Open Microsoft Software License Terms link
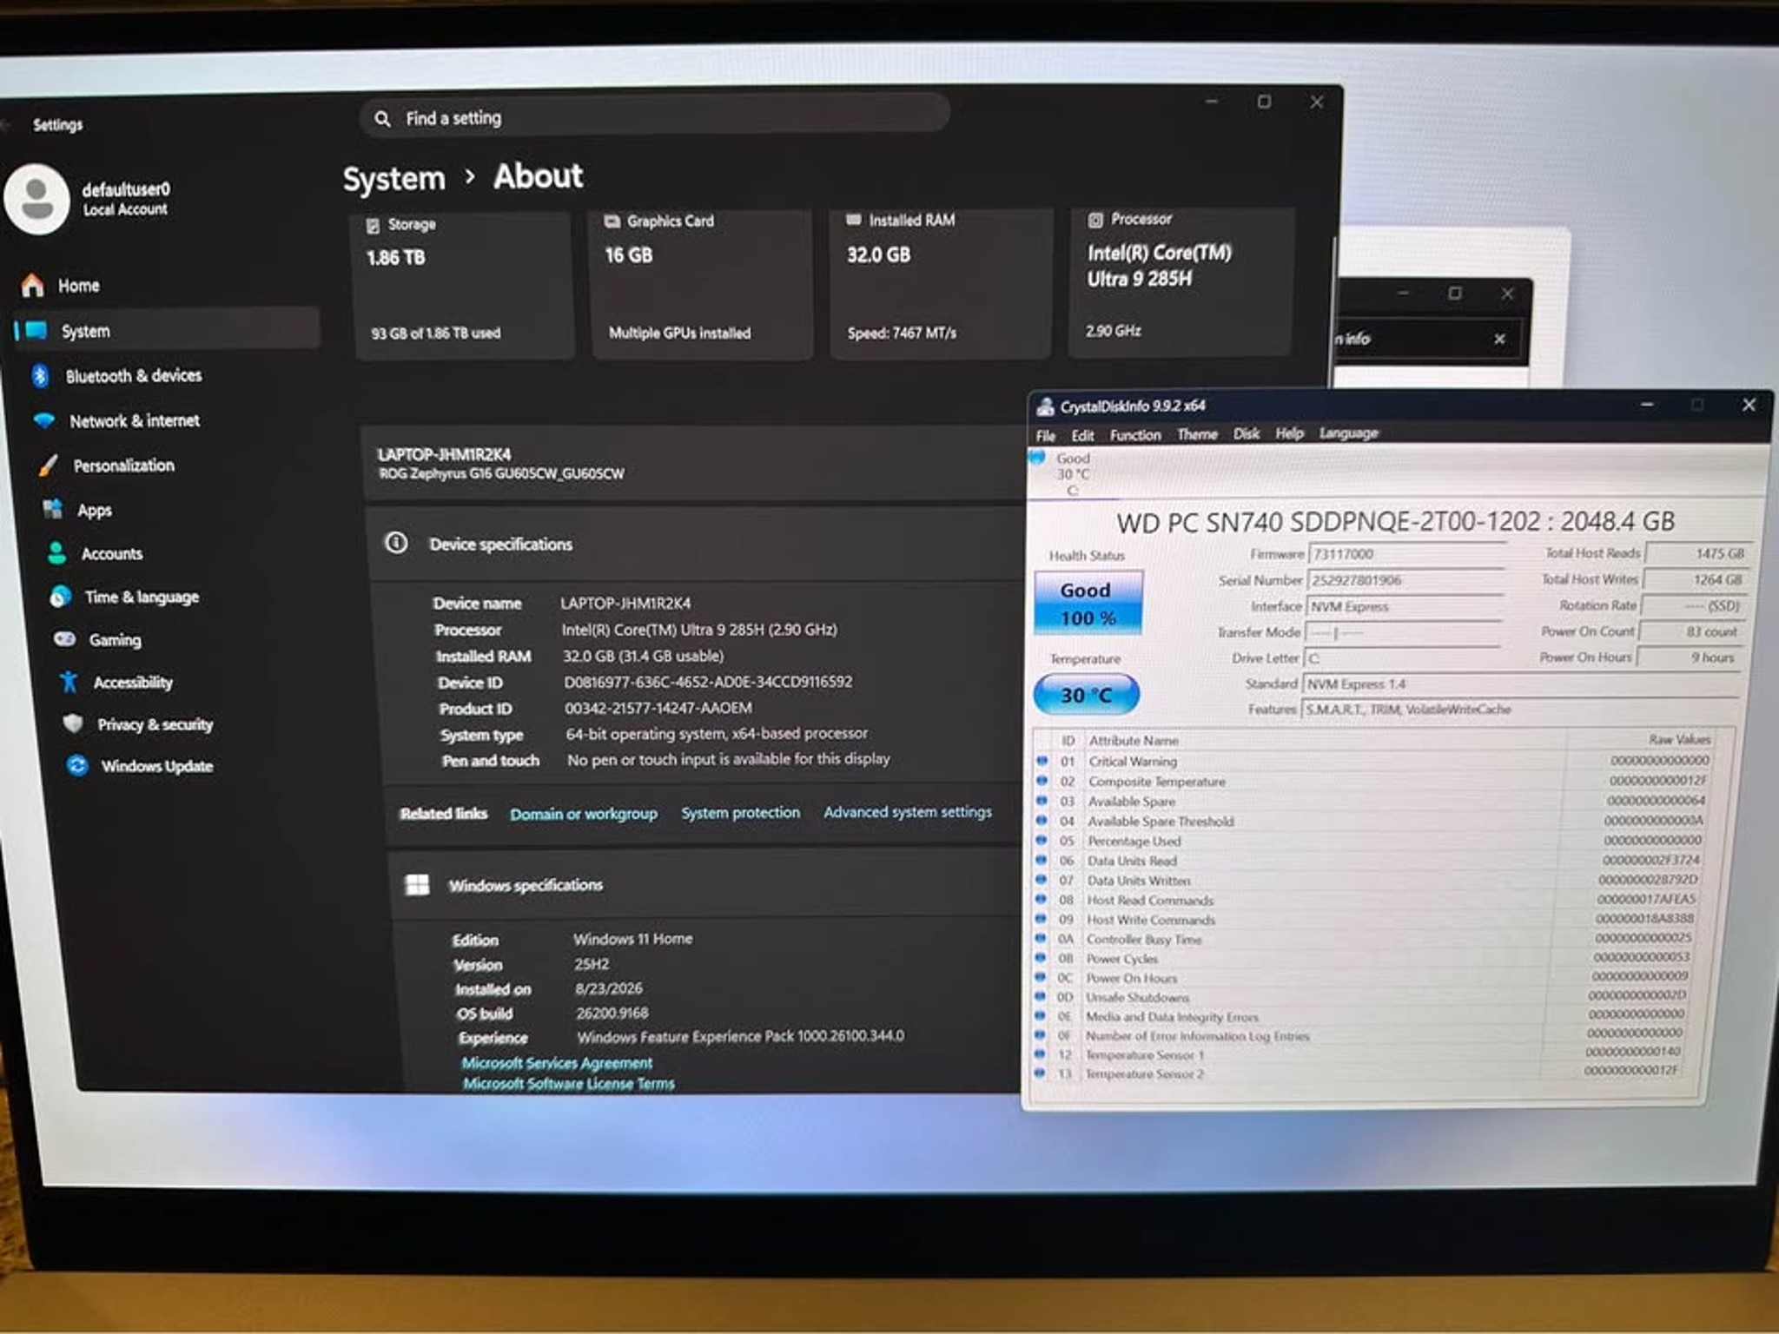Image resolution: width=1779 pixels, height=1334 pixels. pyautogui.click(x=569, y=1083)
